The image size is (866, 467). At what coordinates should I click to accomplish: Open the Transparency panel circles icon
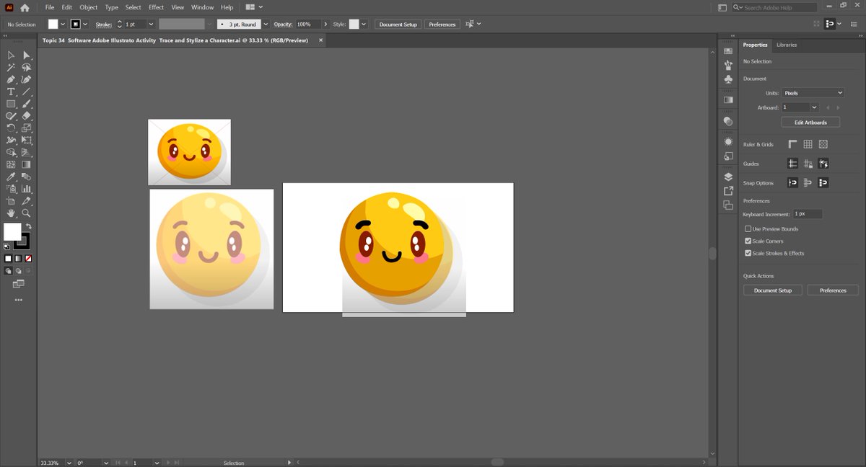[728, 121]
